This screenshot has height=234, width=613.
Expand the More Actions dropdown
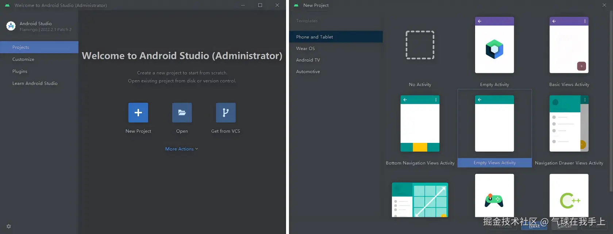[x=182, y=149]
